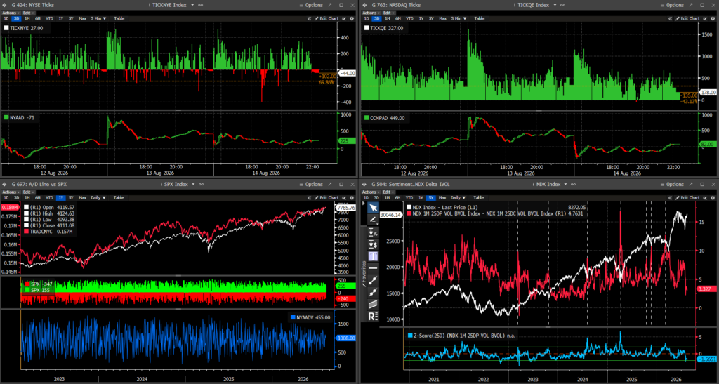Click link icon beside SPX Index
719x384 pixels.
coord(202,184)
